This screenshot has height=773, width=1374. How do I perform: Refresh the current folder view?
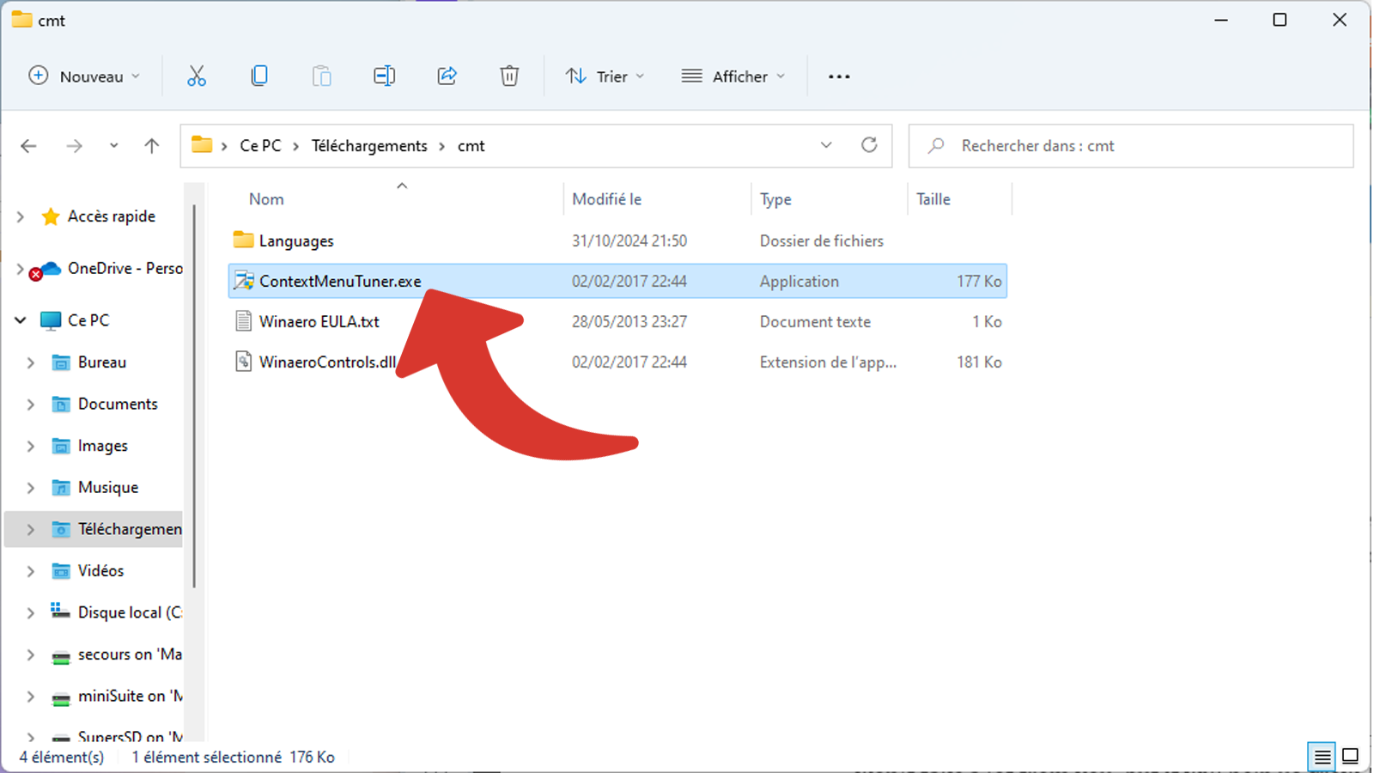pos(869,144)
